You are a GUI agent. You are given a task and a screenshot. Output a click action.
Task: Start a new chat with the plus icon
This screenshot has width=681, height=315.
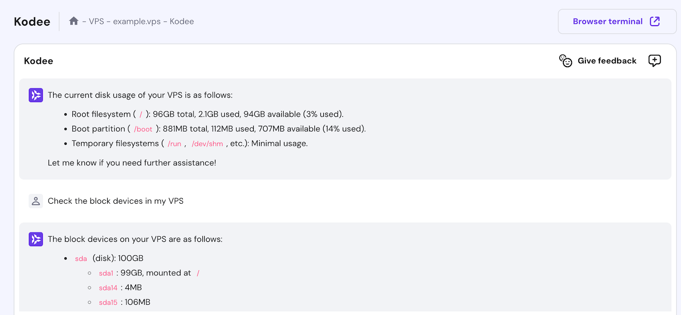pyautogui.click(x=654, y=61)
